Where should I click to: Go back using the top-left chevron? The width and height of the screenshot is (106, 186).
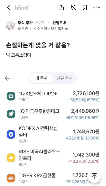pyautogui.click(x=9, y=7)
